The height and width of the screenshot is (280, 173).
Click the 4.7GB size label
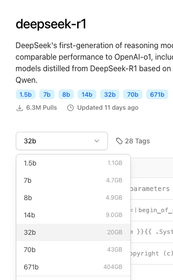pyautogui.click(x=115, y=180)
